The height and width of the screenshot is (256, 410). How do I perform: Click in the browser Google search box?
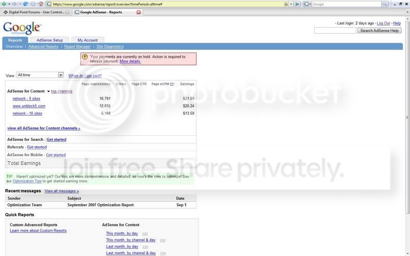[x=346, y=4]
